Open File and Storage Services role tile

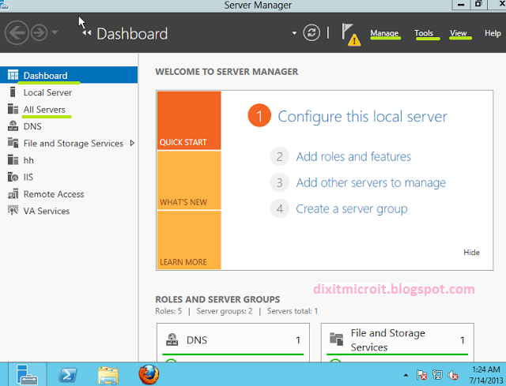click(x=397, y=342)
